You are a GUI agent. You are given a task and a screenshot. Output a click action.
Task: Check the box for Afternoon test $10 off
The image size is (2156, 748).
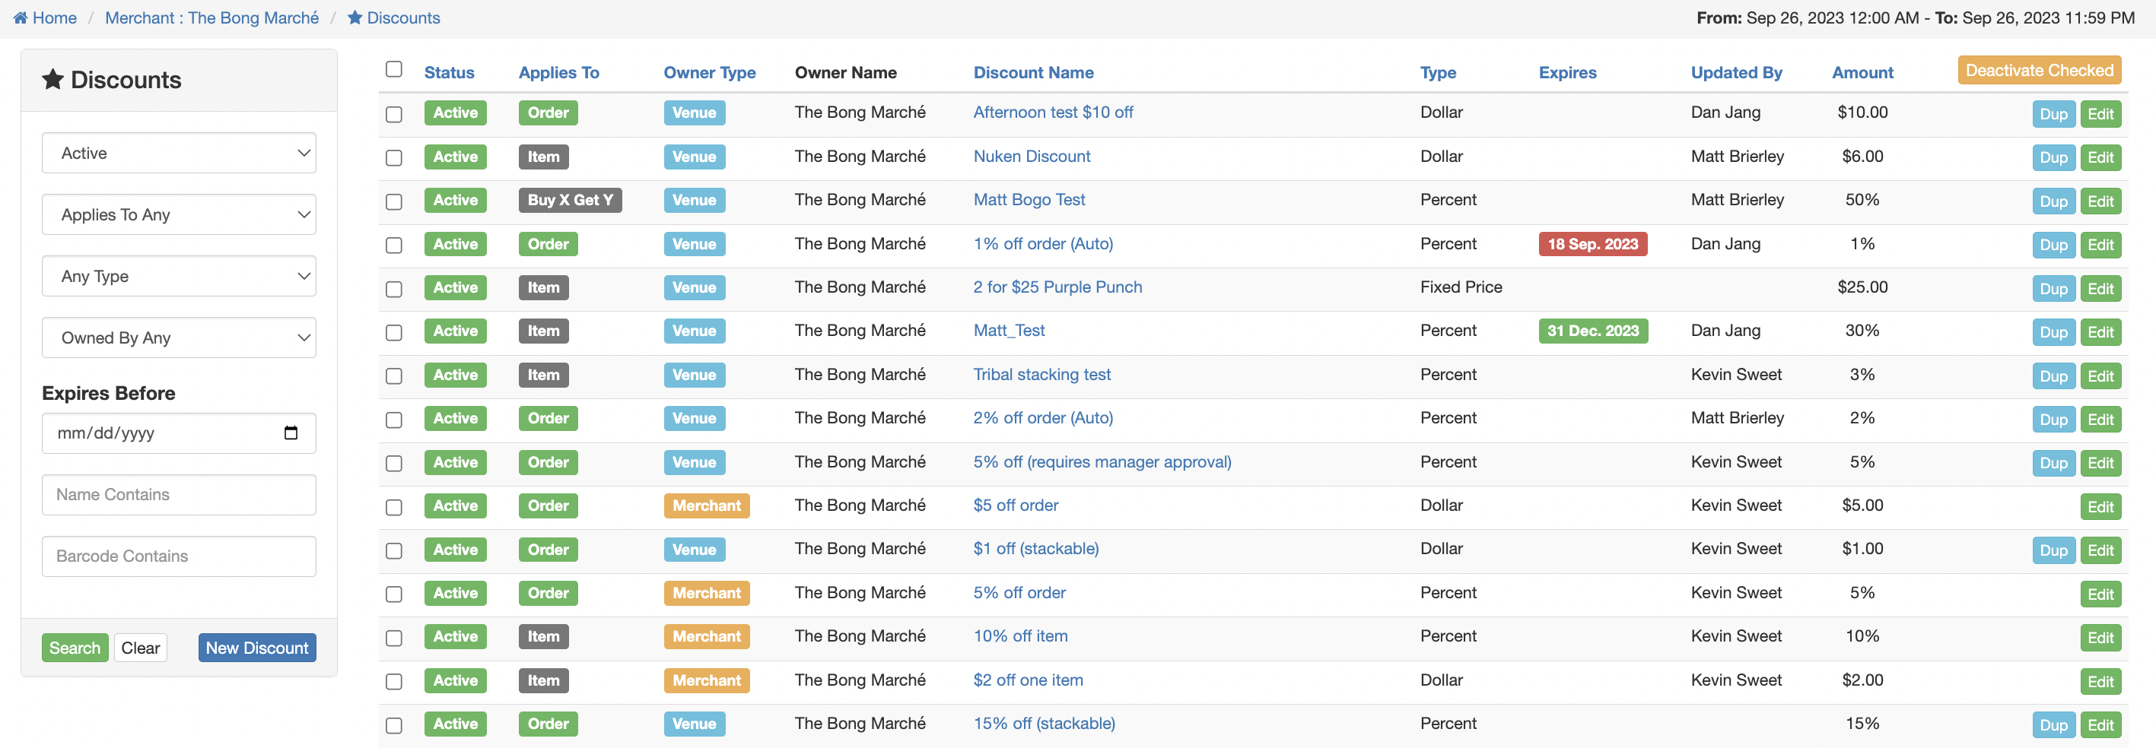pyautogui.click(x=393, y=114)
